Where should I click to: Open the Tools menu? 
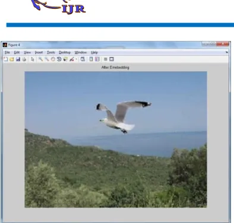[x=51, y=52]
